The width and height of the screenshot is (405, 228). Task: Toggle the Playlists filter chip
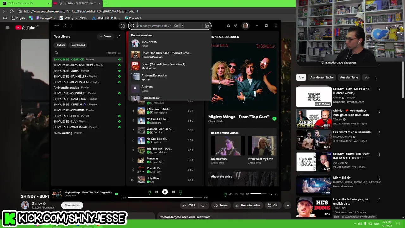click(x=60, y=45)
